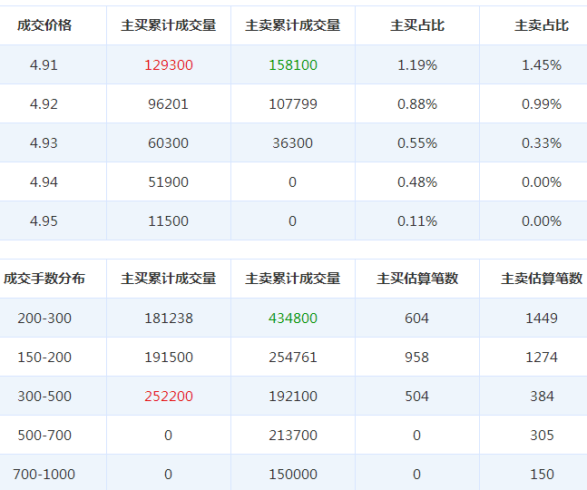Select the 0.48% cell
Screen dimensions: 587x490
click(417, 182)
